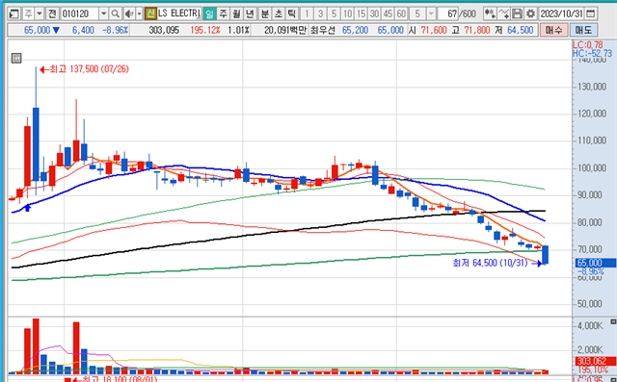This screenshot has height=382, width=617.
Task: Switch to 월 monthly chart period
Action: 236,14
